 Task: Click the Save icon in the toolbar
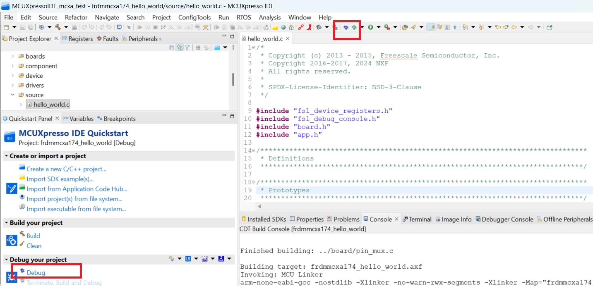pos(22,27)
